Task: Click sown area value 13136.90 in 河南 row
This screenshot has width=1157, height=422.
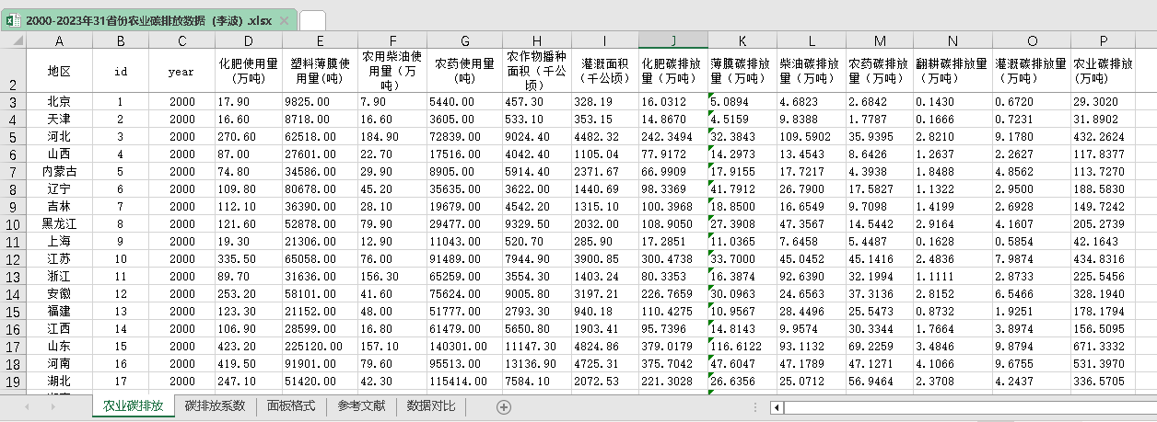Action: 537,363
